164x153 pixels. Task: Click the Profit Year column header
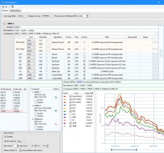click(x=17, y=89)
